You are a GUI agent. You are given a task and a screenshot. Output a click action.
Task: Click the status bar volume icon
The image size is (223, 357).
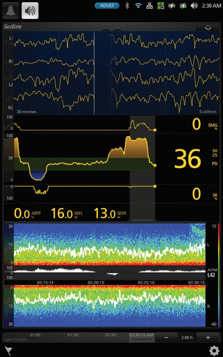(x=194, y=6)
